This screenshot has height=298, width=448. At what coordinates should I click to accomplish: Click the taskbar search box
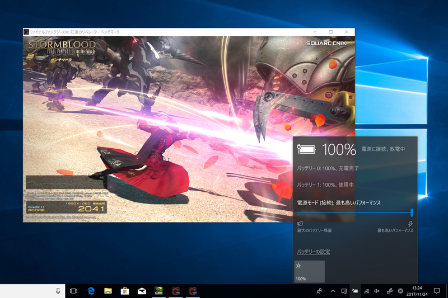pos(32,291)
